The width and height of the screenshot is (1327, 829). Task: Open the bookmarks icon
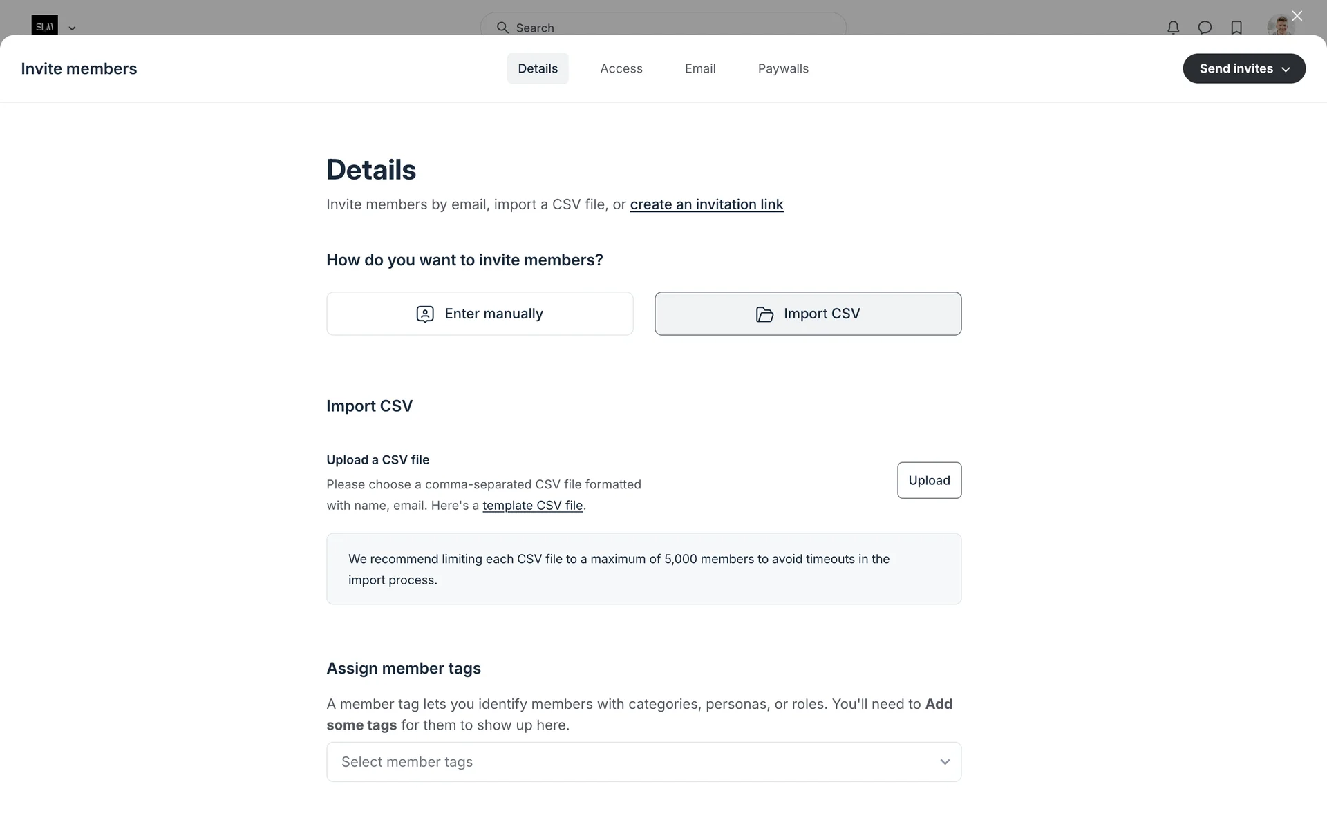[x=1236, y=28]
